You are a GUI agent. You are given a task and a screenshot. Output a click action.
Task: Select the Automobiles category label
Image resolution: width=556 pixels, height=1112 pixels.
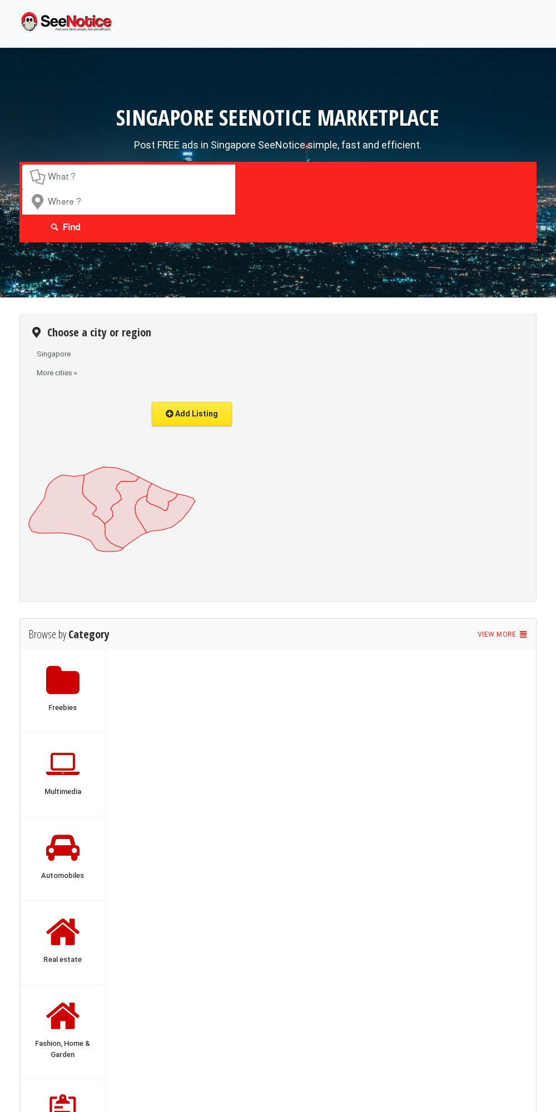63,876
